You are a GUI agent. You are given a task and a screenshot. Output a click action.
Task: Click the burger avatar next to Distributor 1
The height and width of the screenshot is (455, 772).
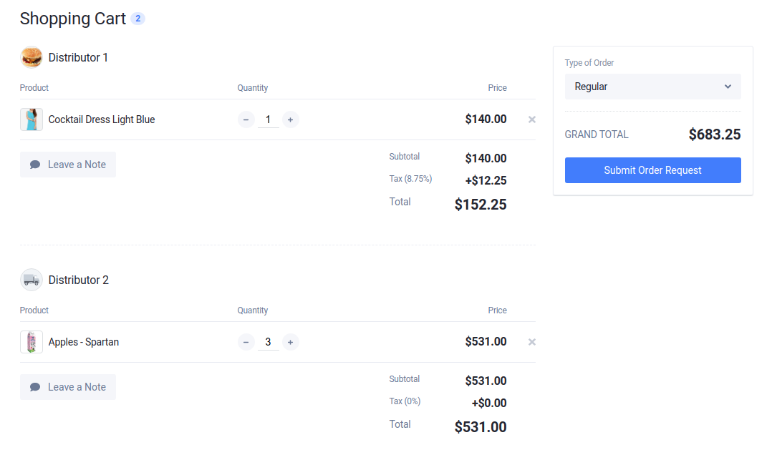click(31, 57)
